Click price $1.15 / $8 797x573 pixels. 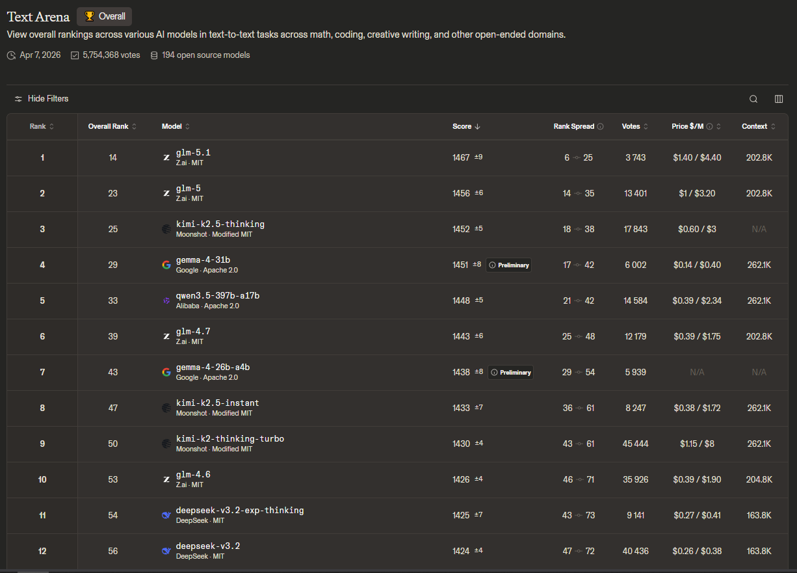point(697,444)
